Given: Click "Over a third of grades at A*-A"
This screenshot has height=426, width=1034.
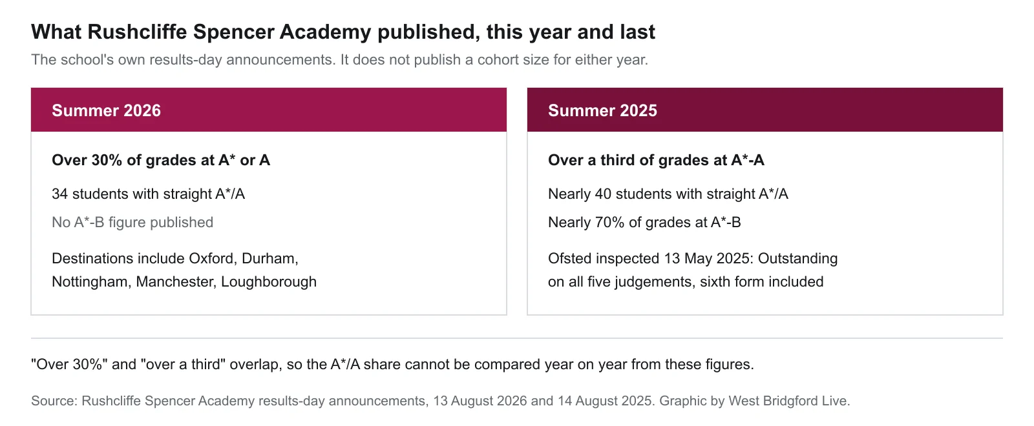Looking at the screenshot, I should click(x=656, y=160).
